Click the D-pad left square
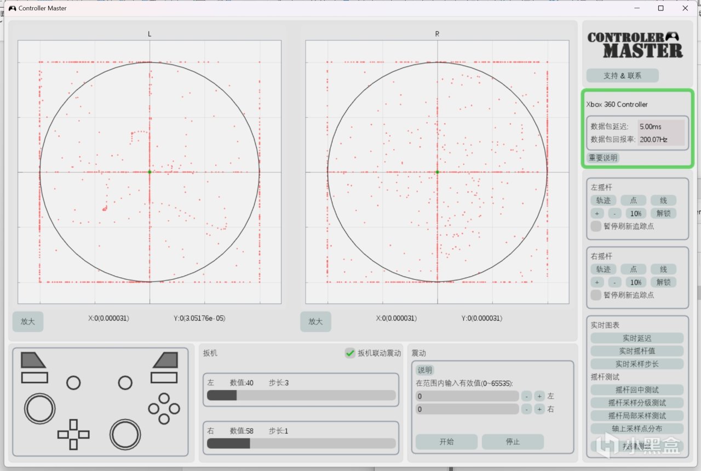701x471 pixels. pos(63,434)
